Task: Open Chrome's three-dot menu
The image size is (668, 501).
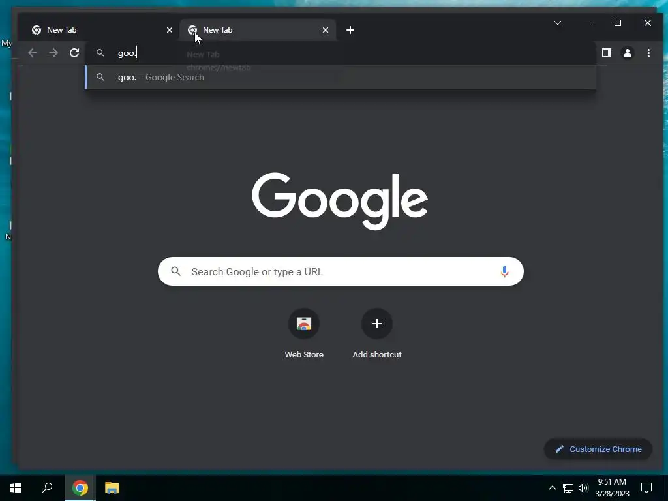Action: coord(648,53)
